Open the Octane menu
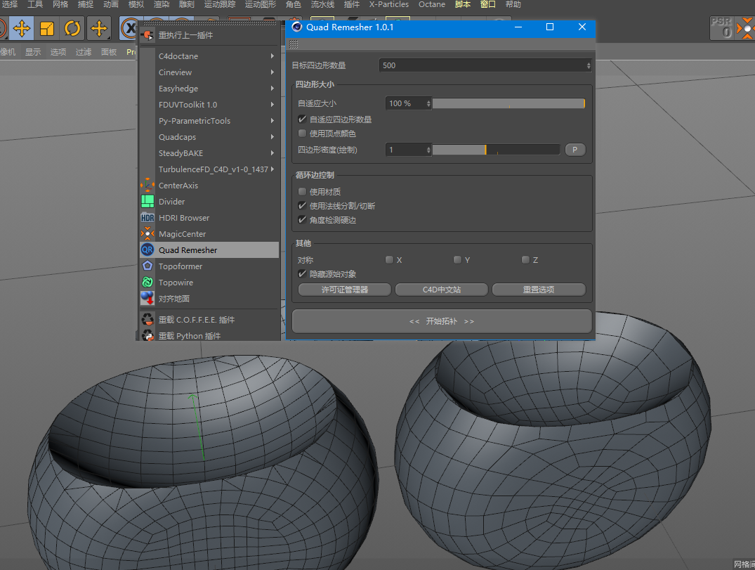The height and width of the screenshot is (570, 755). (432, 4)
